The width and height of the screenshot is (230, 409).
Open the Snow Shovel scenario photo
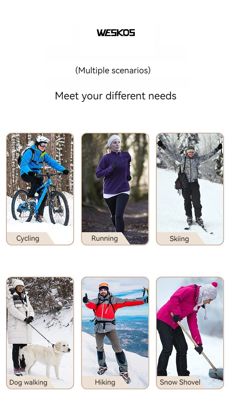(190, 333)
